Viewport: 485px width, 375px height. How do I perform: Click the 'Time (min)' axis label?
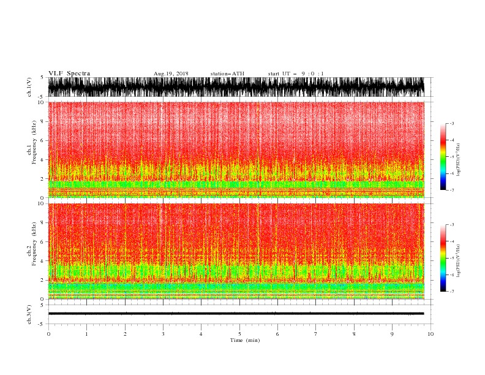245,340
